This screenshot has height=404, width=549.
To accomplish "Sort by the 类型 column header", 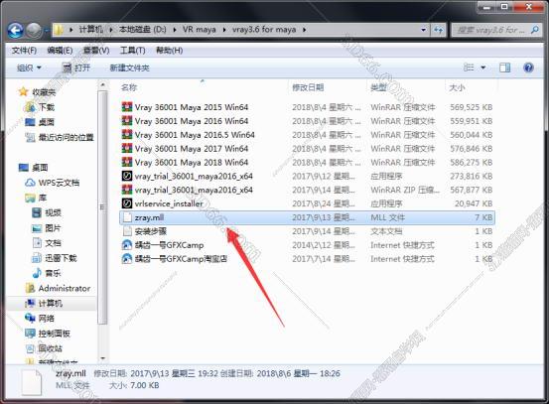I will point(379,87).
